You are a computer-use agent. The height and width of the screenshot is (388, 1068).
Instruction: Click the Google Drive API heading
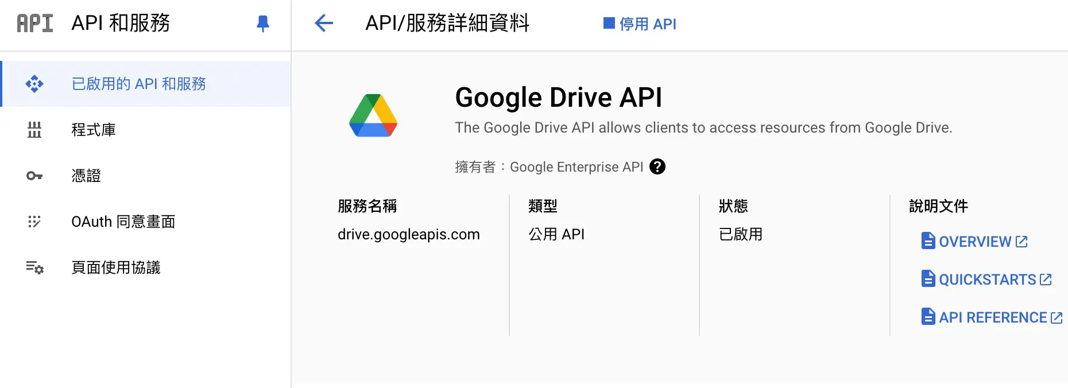coord(558,97)
